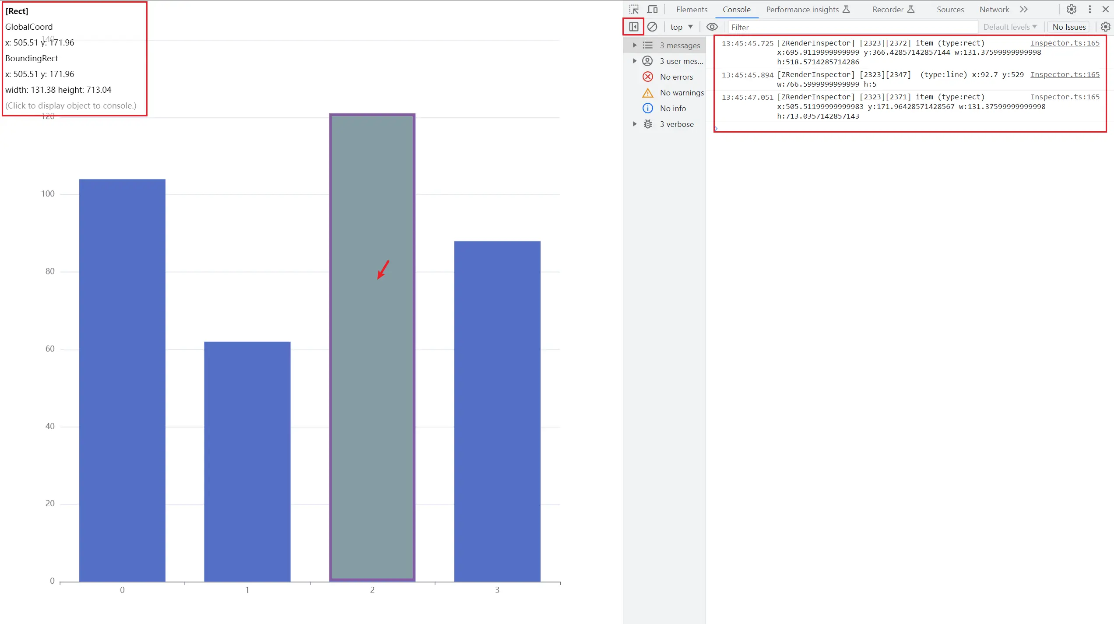This screenshot has width=1114, height=624.
Task: Click the highlighted bar for category 2
Action: point(372,347)
